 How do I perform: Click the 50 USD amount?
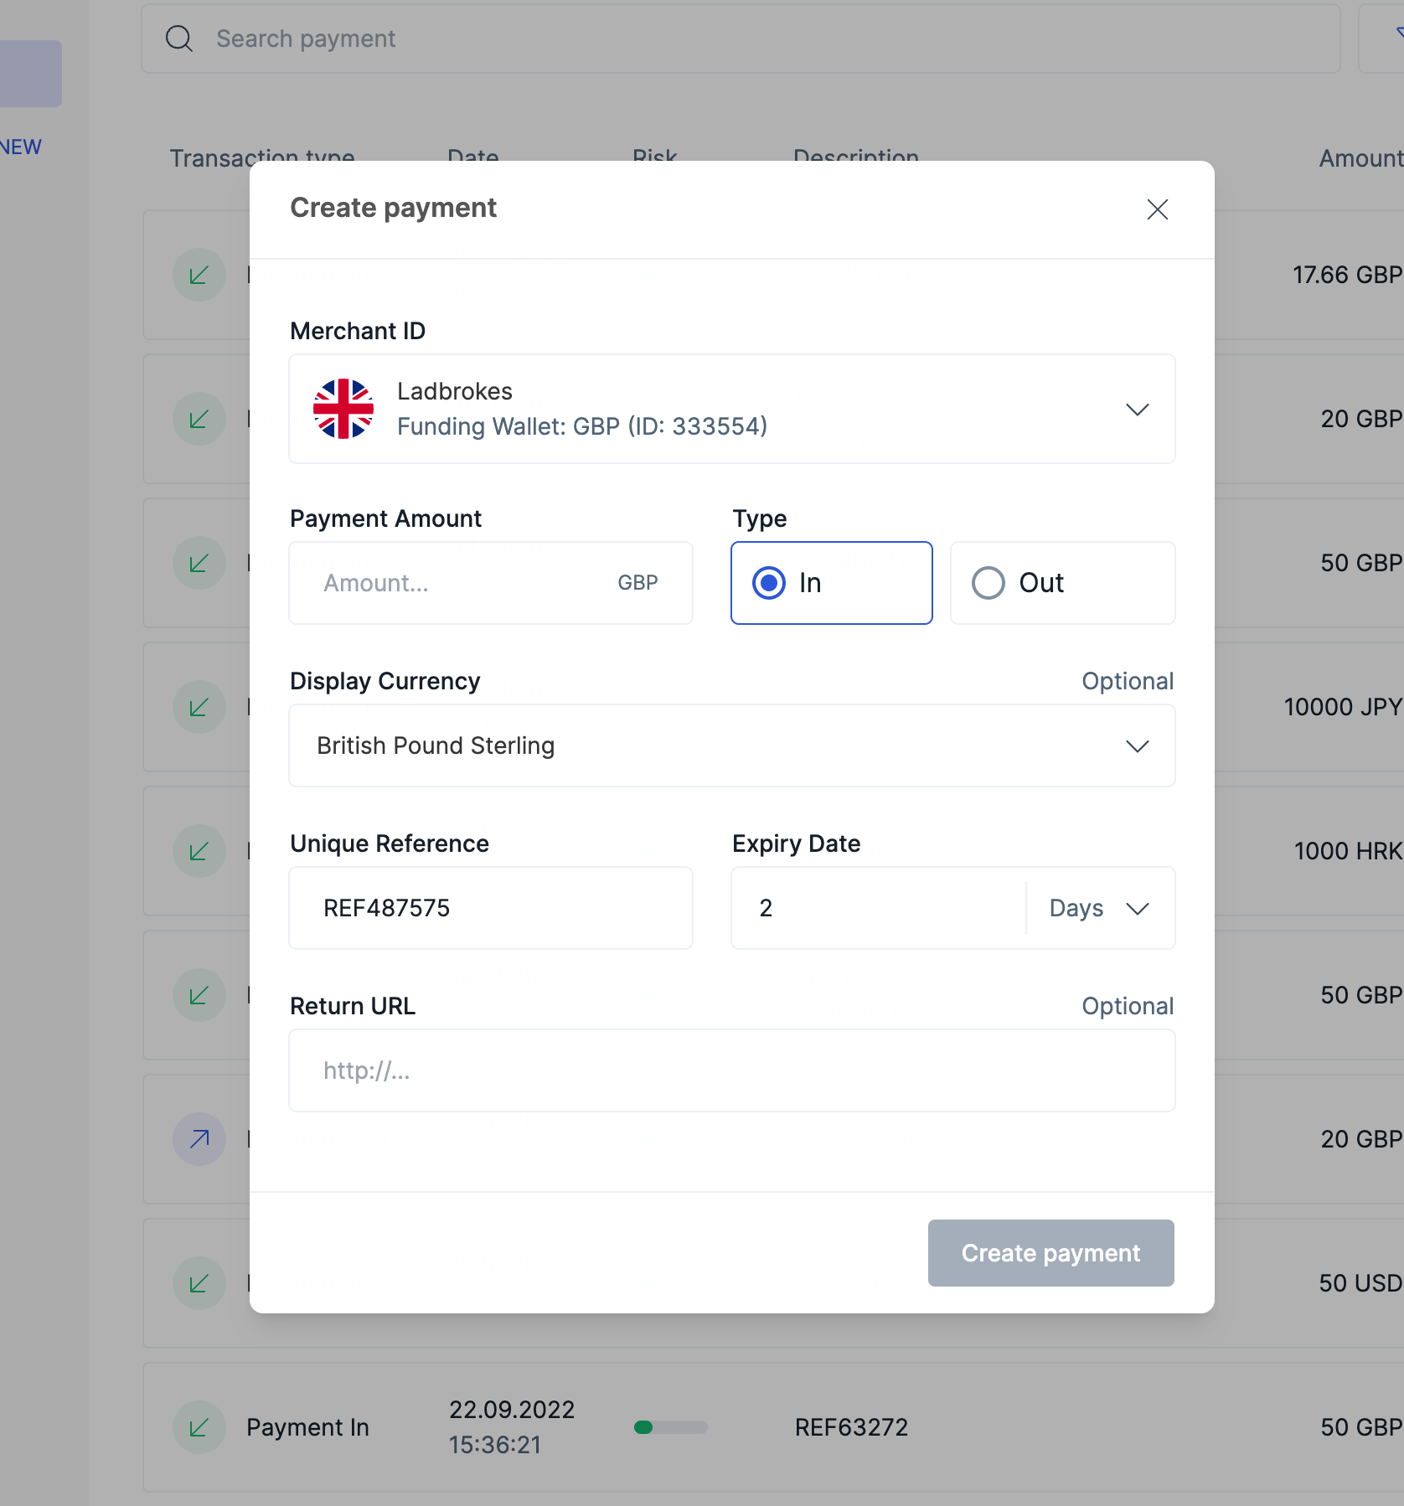tap(1360, 1283)
